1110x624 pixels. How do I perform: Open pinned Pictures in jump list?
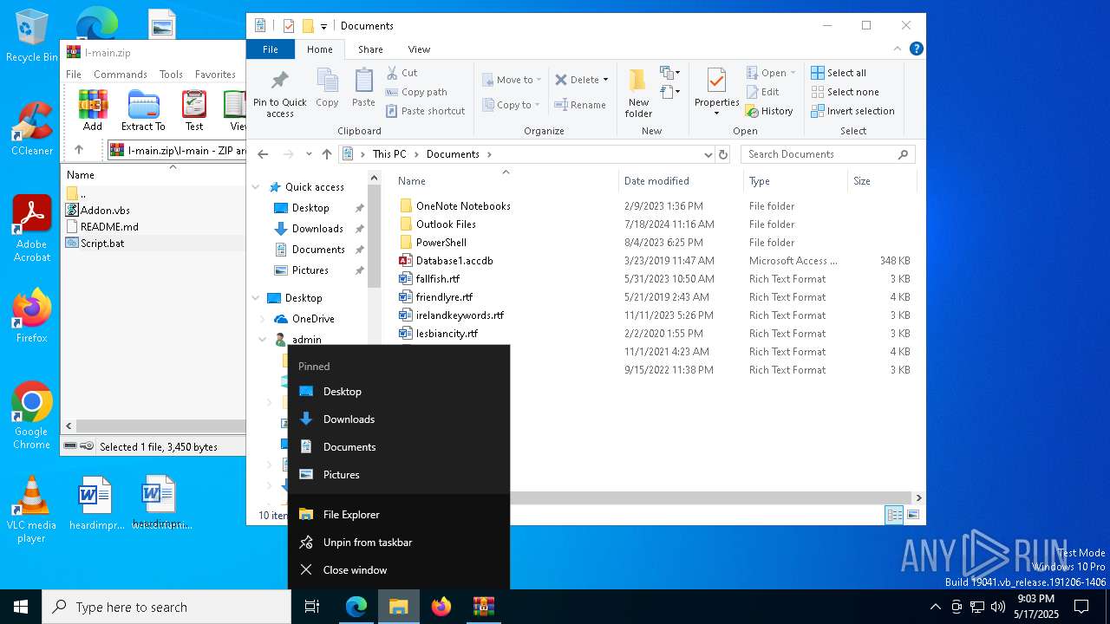[399, 475]
